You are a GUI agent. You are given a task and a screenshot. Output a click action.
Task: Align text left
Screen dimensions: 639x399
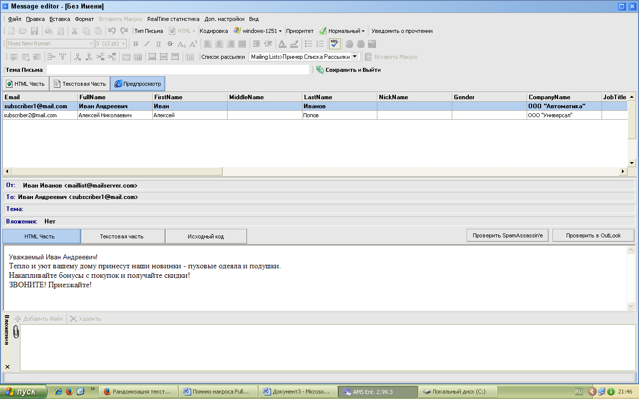[x=208, y=44]
